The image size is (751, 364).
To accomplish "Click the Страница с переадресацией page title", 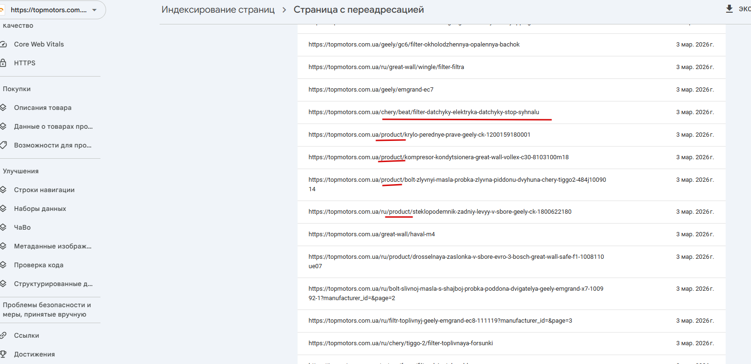I will click(x=359, y=10).
